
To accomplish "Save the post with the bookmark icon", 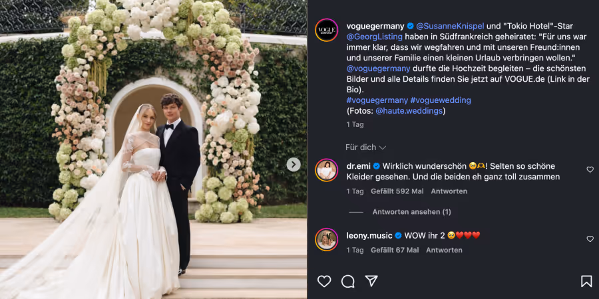I will (586, 281).
